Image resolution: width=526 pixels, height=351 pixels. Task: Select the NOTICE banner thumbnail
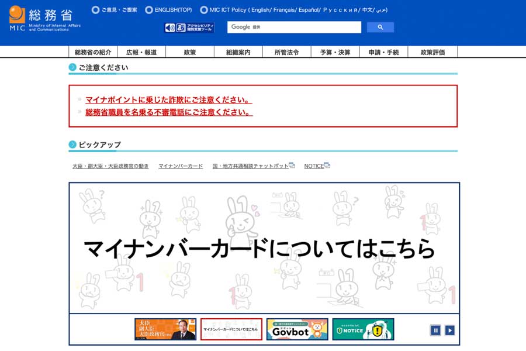coord(363,329)
